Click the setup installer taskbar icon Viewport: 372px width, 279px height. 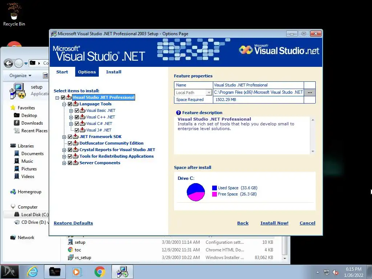point(122,272)
